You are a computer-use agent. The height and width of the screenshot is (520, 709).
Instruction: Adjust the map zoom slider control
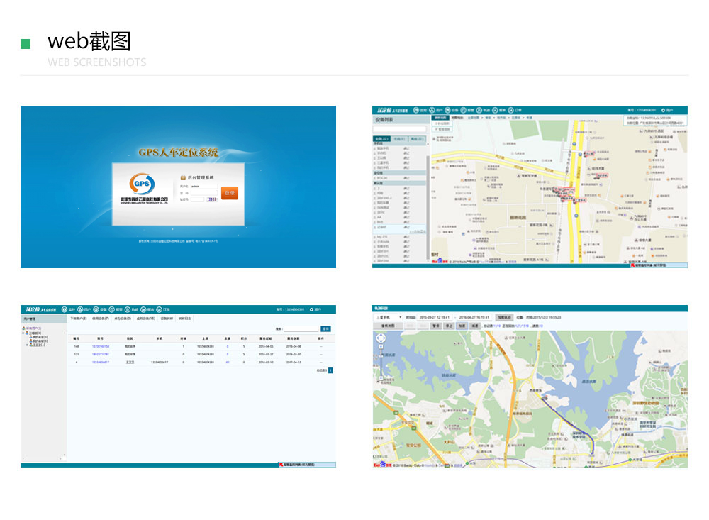click(x=381, y=355)
